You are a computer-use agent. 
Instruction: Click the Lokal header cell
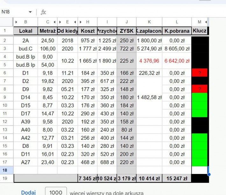click(x=25, y=31)
